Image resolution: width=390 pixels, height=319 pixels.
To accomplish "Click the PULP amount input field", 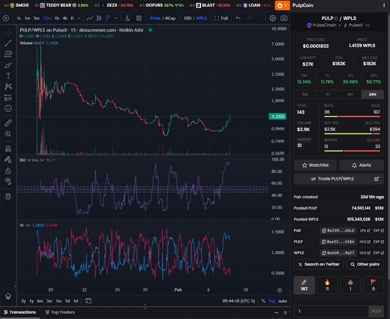I will click(331, 311).
